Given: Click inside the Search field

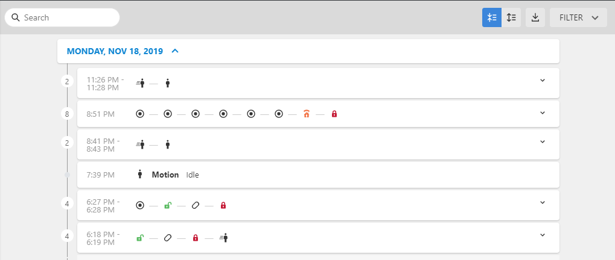Looking at the screenshot, I should click(x=62, y=17).
